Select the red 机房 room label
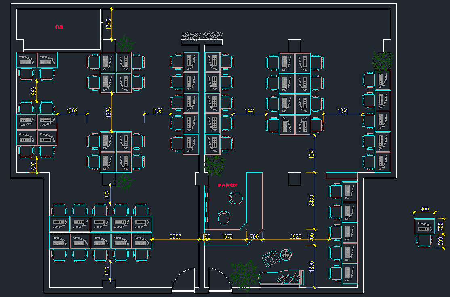The width and height of the screenshot is (450, 297). tap(59, 27)
